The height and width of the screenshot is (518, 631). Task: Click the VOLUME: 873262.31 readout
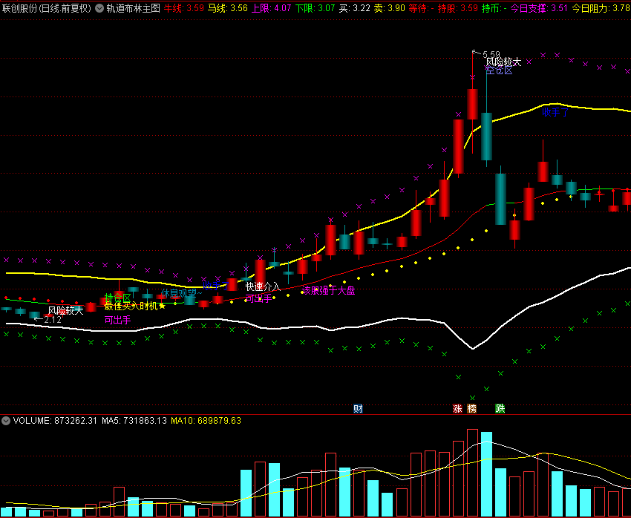(55, 421)
